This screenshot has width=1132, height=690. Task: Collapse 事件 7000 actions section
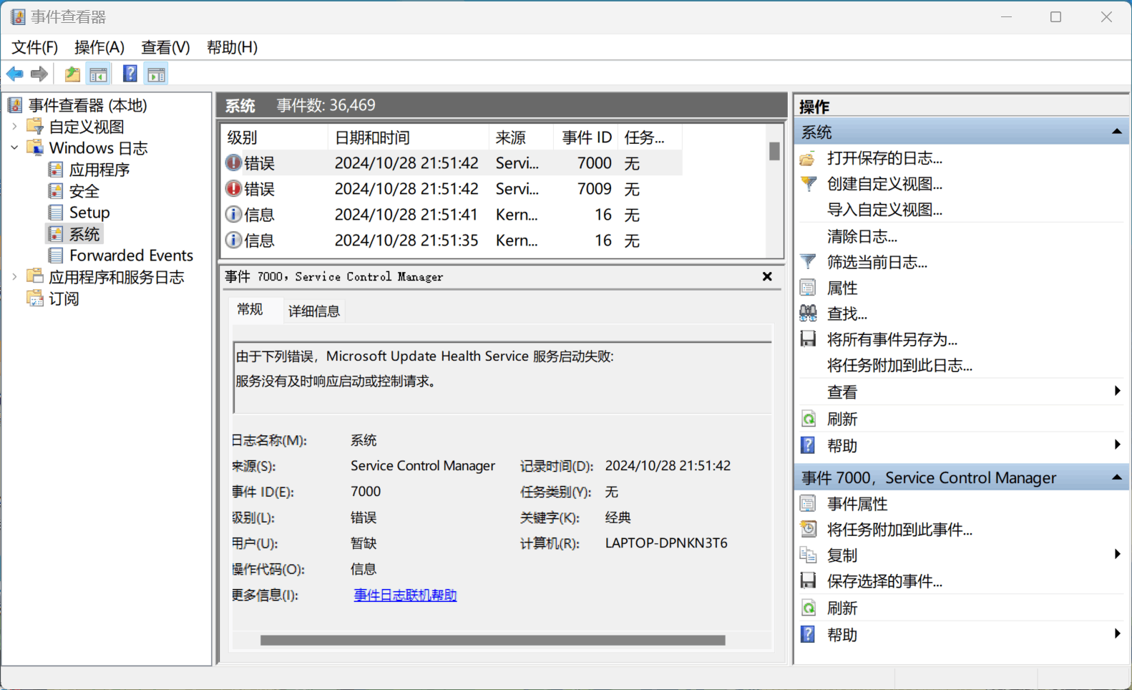1116,477
